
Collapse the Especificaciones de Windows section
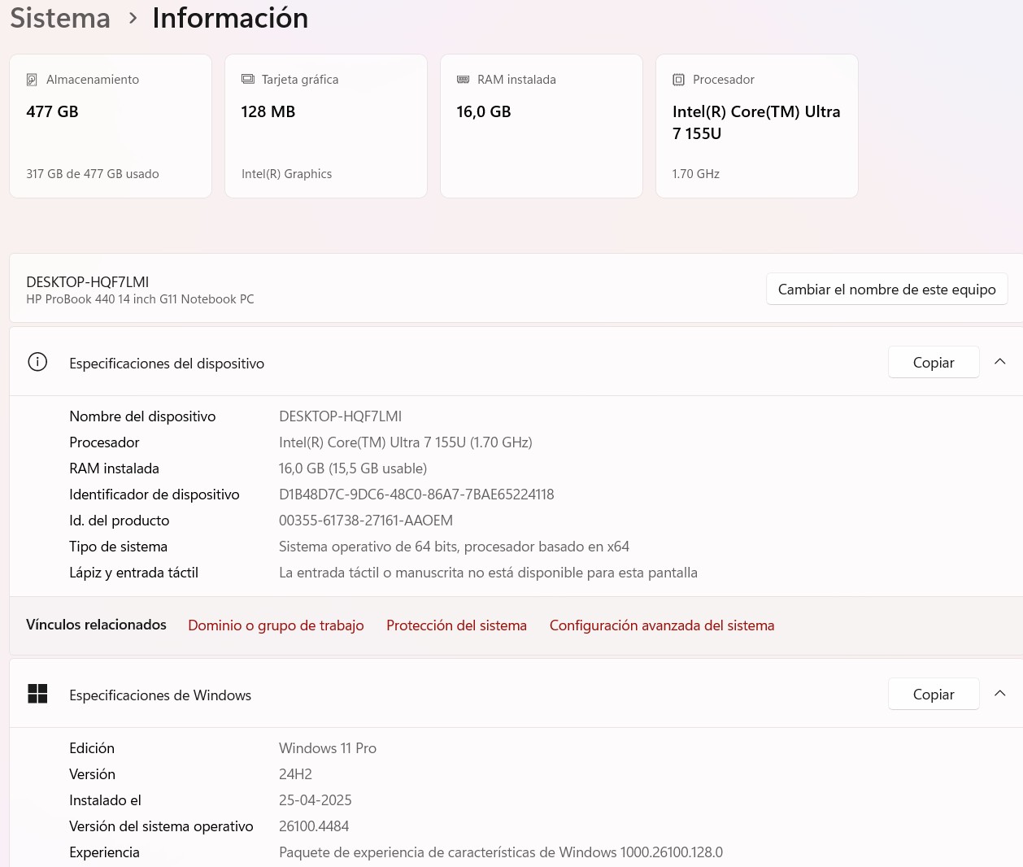click(1000, 694)
